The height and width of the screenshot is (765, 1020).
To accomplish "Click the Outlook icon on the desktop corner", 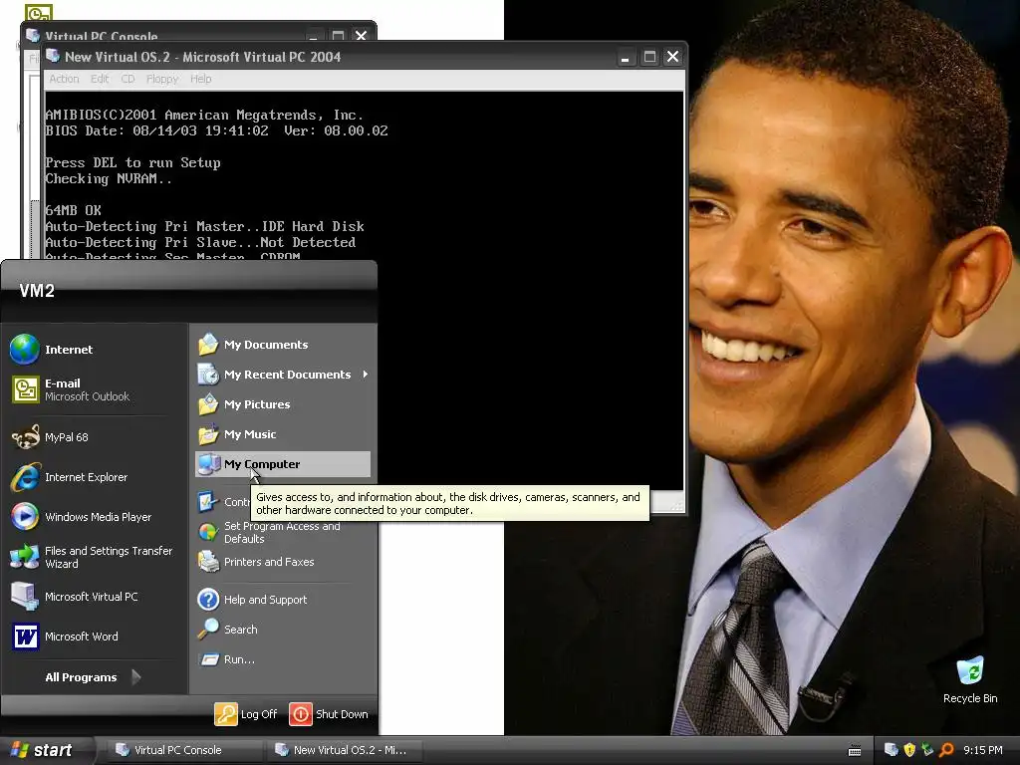I will (x=38, y=12).
